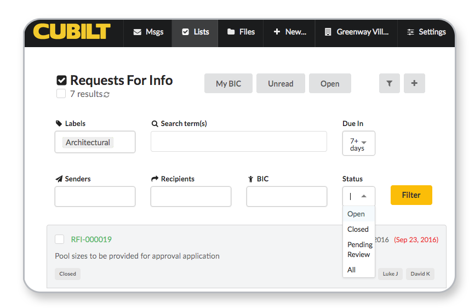Click the Closed status badge on RFI-000019
Viewport: 469px width, 308px height.
pyautogui.click(x=67, y=274)
